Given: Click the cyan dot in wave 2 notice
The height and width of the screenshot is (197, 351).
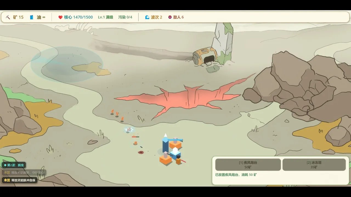Looking at the screenshot, I should coord(5,165).
